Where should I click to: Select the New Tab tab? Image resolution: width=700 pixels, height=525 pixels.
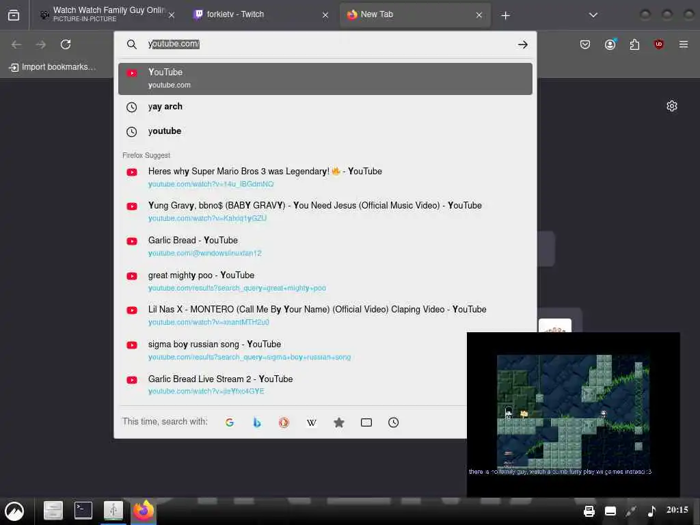[x=415, y=15]
